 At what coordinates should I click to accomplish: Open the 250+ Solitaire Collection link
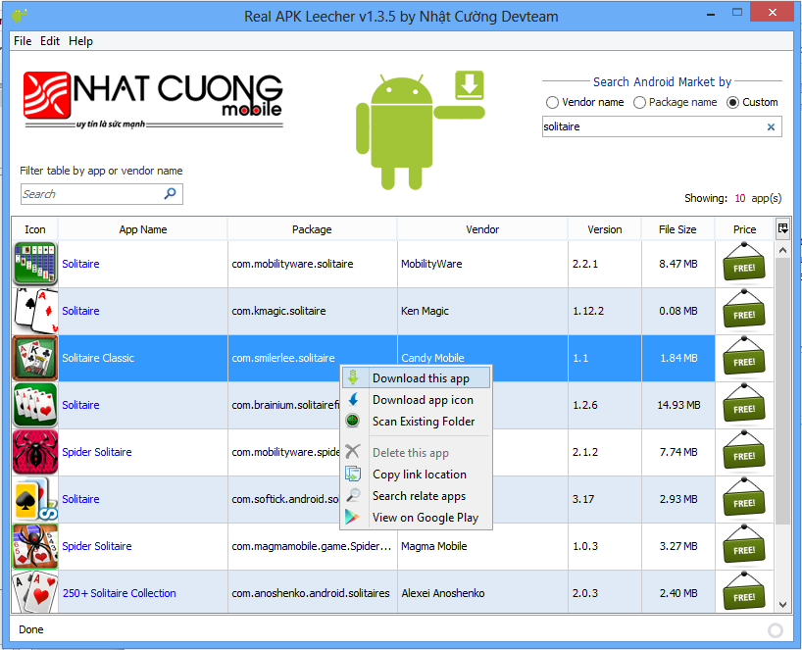click(x=120, y=593)
